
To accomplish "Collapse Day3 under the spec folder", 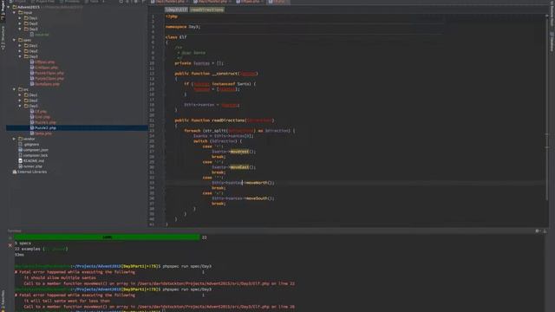I will click(x=20, y=56).
